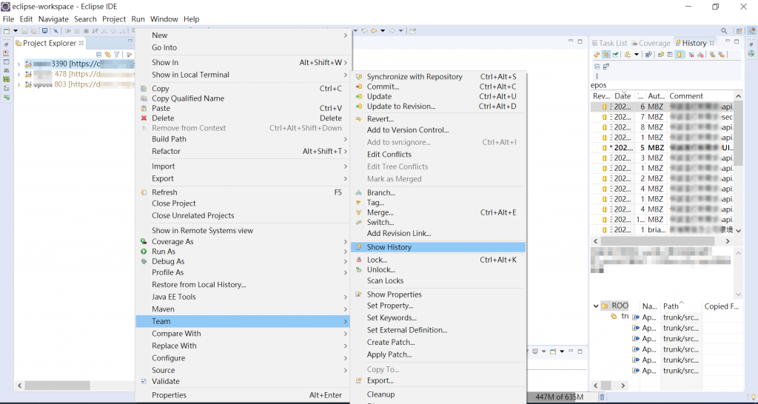Viewport: 758px width, 404px height.
Task: Toggle the highlighted yellow page History mode button
Action: pos(680,55)
